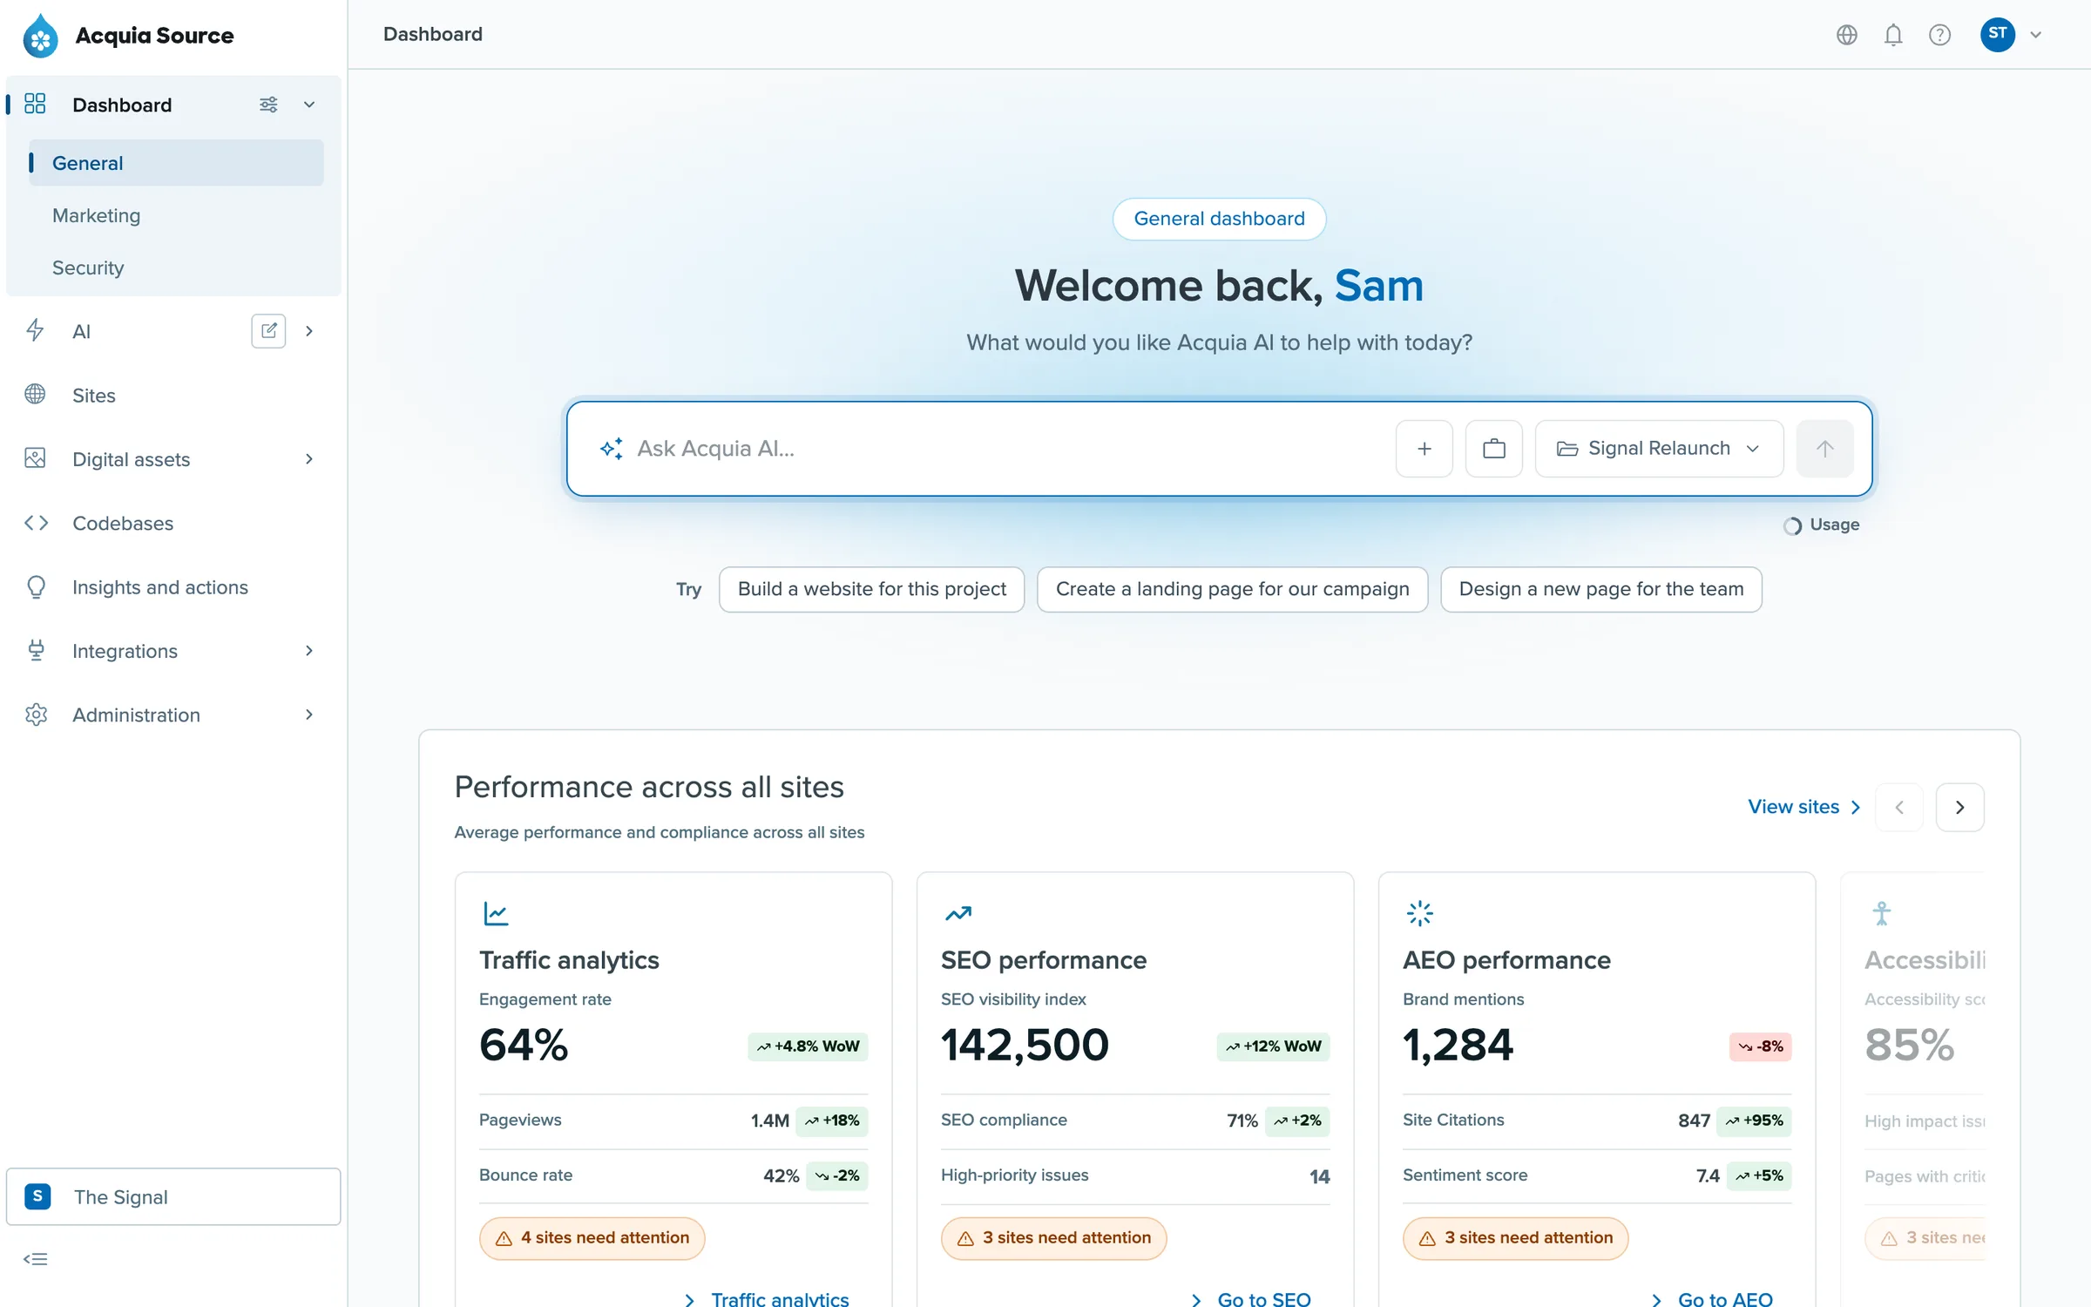Open The Signal workspace switcher

tap(173, 1196)
